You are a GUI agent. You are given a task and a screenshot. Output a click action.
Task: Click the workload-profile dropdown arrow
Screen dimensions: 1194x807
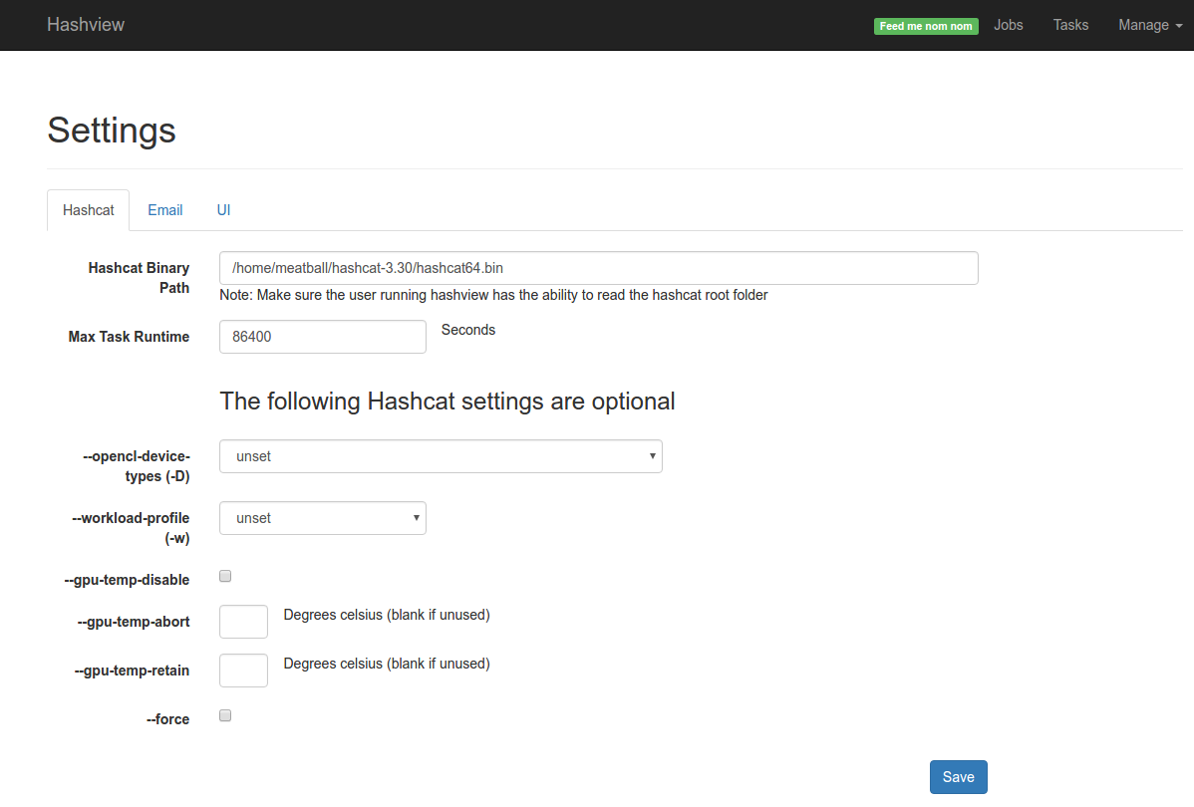(x=416, y=518)
